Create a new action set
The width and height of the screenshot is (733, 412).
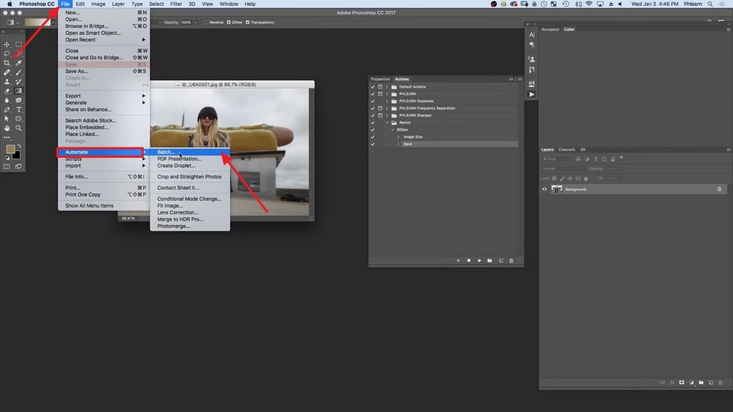coord(489,260)
